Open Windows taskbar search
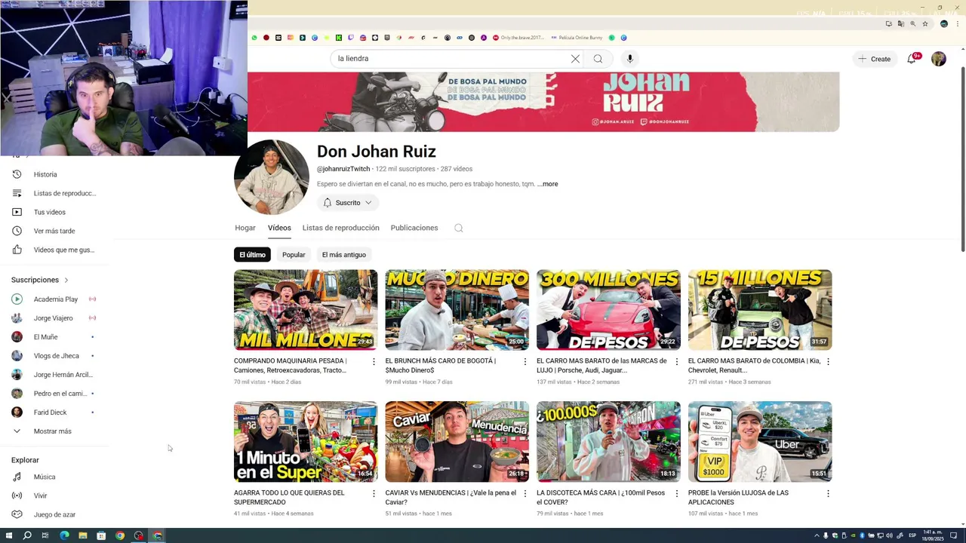 pos(27,535)
